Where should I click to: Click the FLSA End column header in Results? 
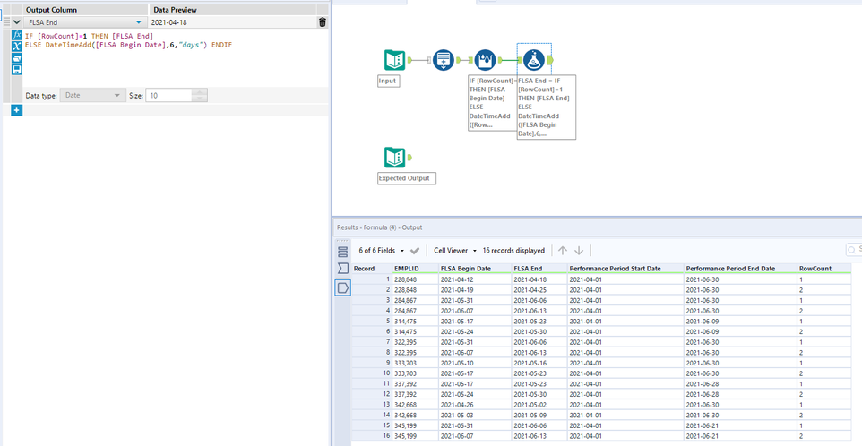coord(539,269)
